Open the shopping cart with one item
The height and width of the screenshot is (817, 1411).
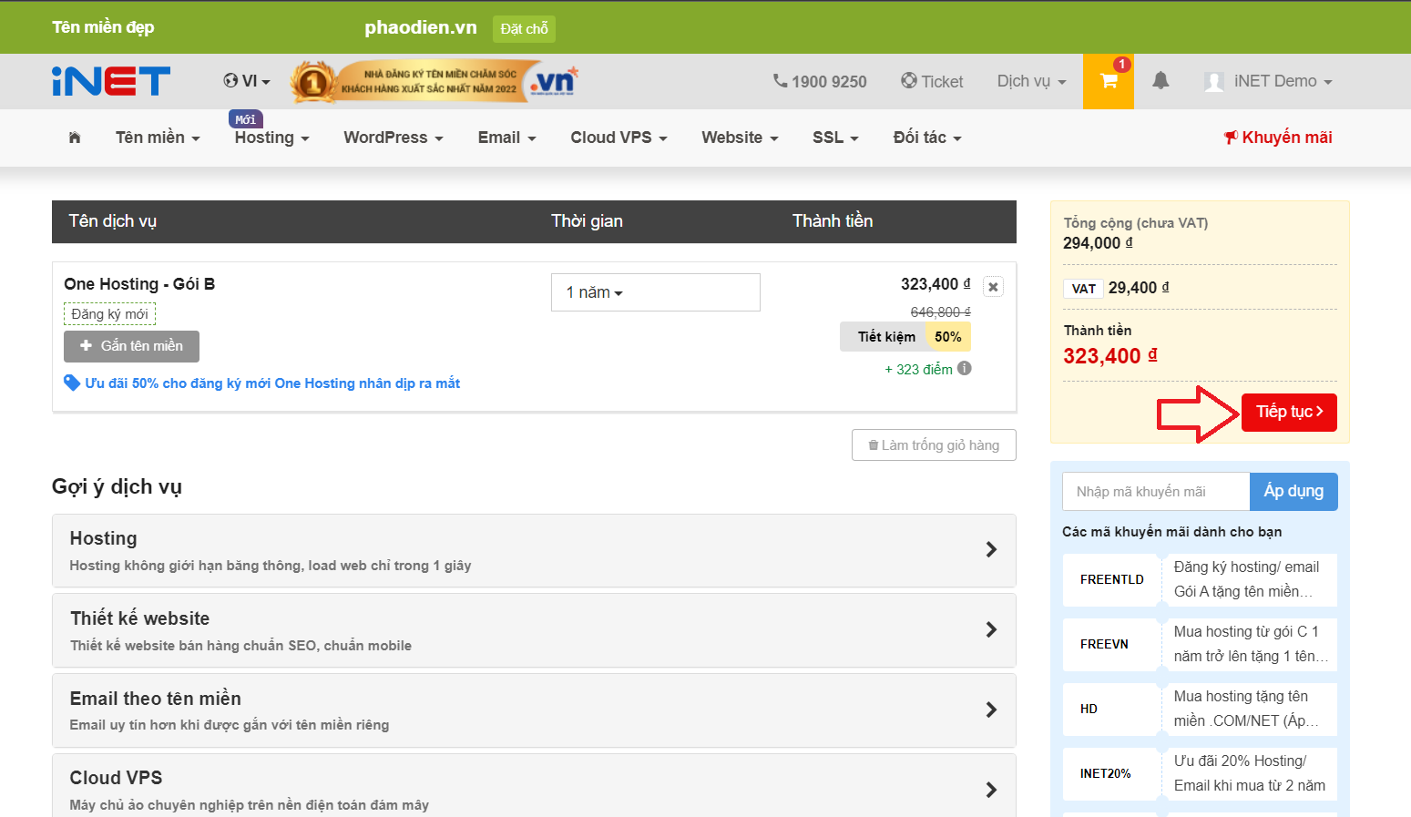point(1108,81)
